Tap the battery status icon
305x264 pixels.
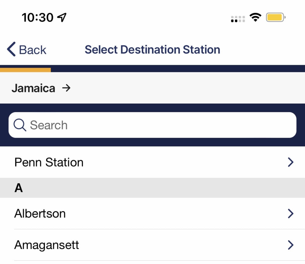276,17
